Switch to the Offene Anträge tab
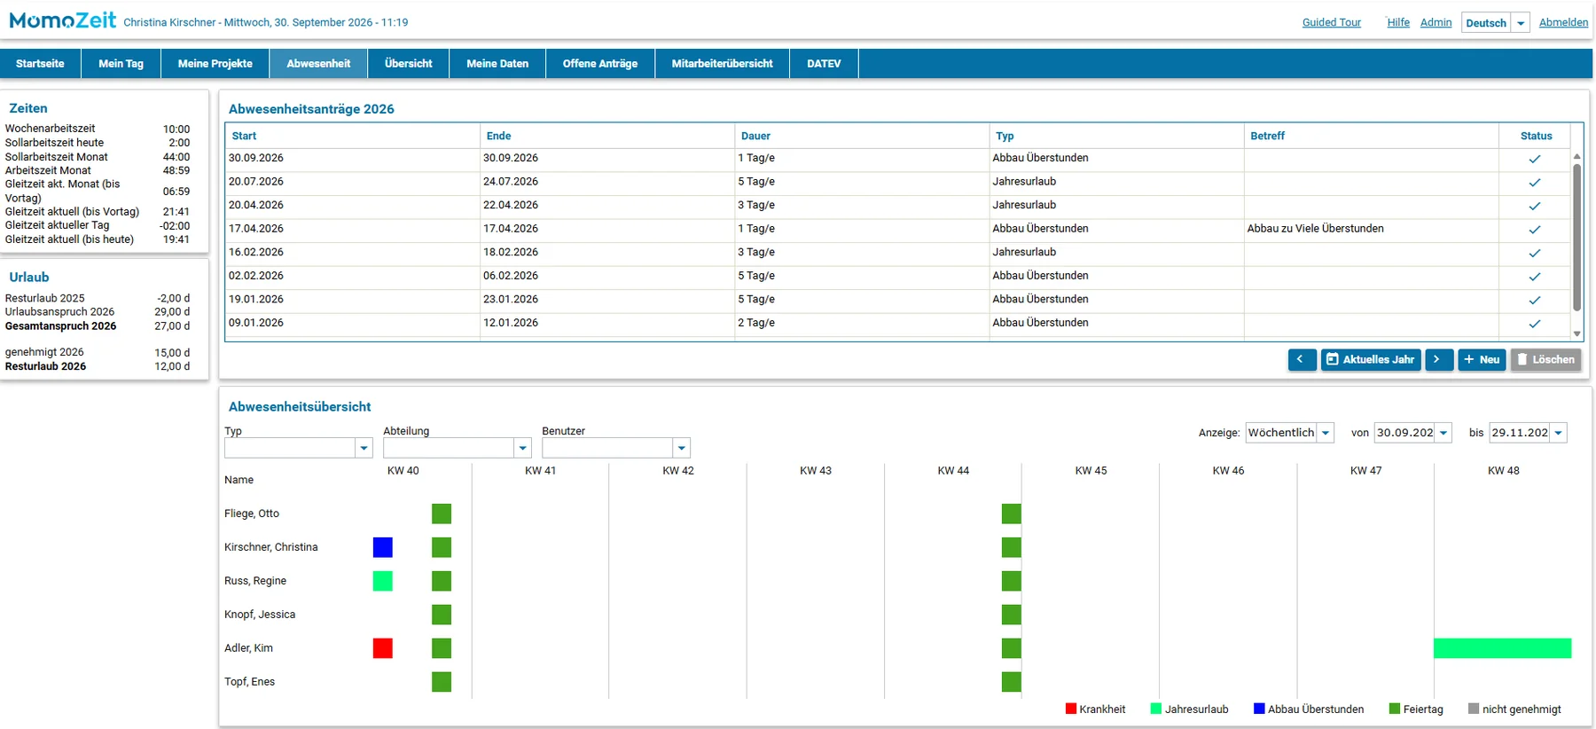Screen dimensions: 1596x729 600,64
